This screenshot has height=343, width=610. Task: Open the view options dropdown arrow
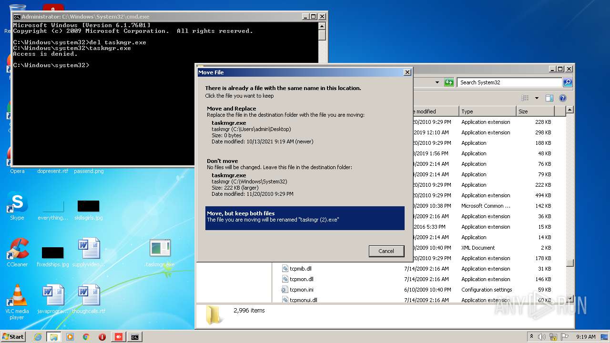(536, 98)
